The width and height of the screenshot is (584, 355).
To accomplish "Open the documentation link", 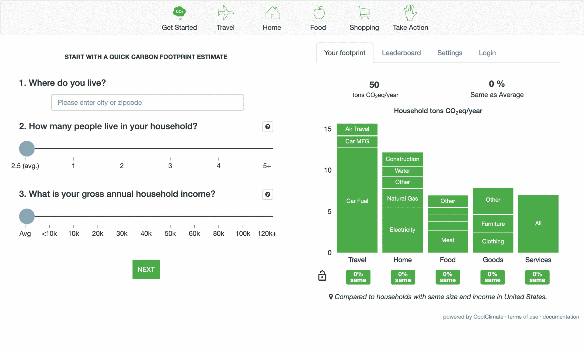I will pos(561,317).
